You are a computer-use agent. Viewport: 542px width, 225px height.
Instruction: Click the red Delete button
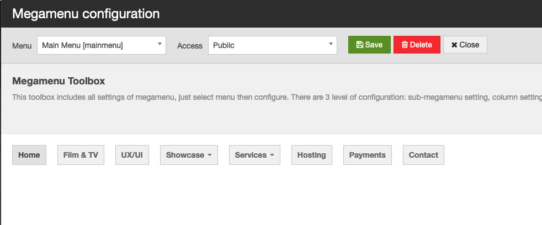pos(417,45)
